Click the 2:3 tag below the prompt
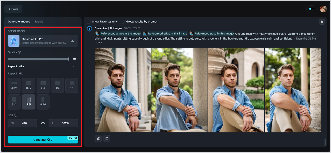This screenshot has height=153, width=331. point(100,43)
